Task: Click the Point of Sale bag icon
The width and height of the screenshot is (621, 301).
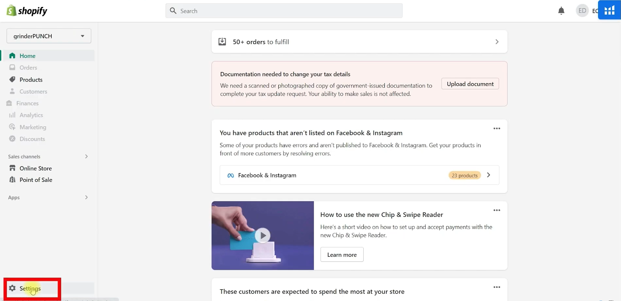Action: pyautogui.click(x=12, y=180)
